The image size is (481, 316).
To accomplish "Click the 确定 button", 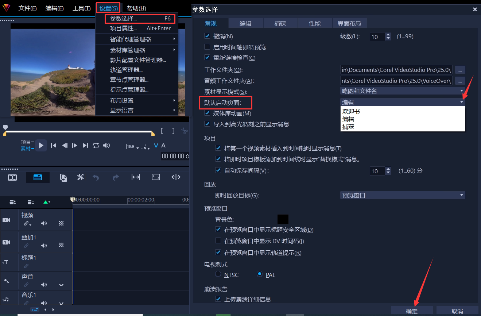I will pyautogui.click(x=412, y=311).
